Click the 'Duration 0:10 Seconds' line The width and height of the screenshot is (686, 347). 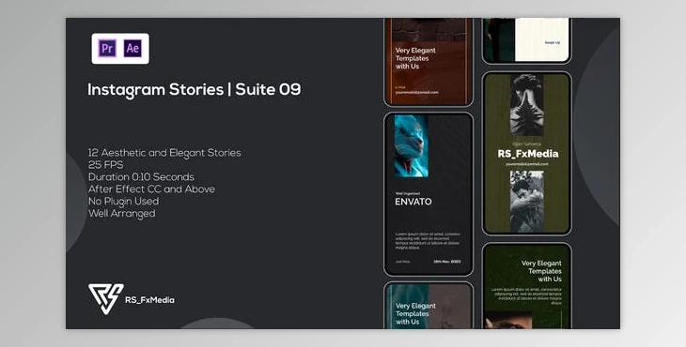(x=141, y=177)
